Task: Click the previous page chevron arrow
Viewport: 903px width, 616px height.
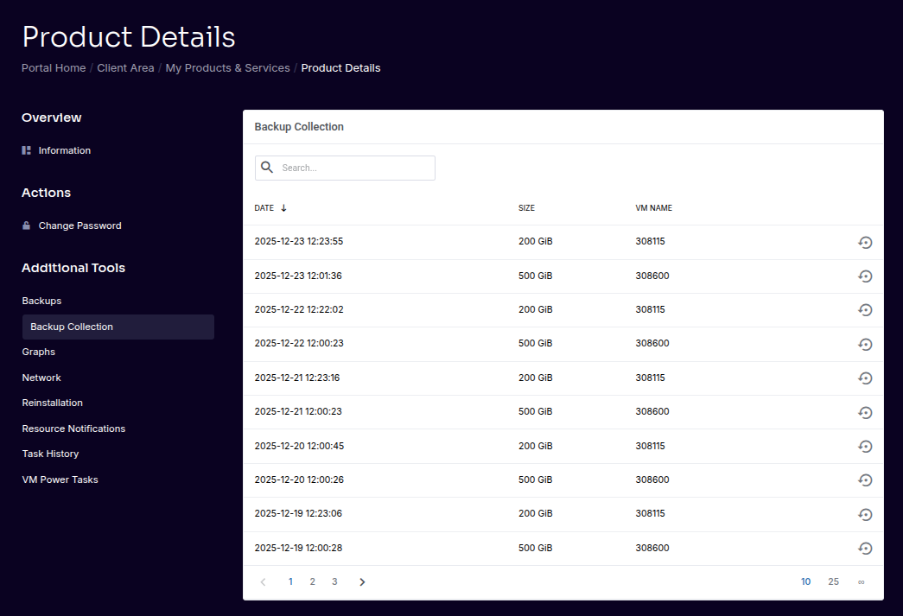Action: tap(263, 581)
